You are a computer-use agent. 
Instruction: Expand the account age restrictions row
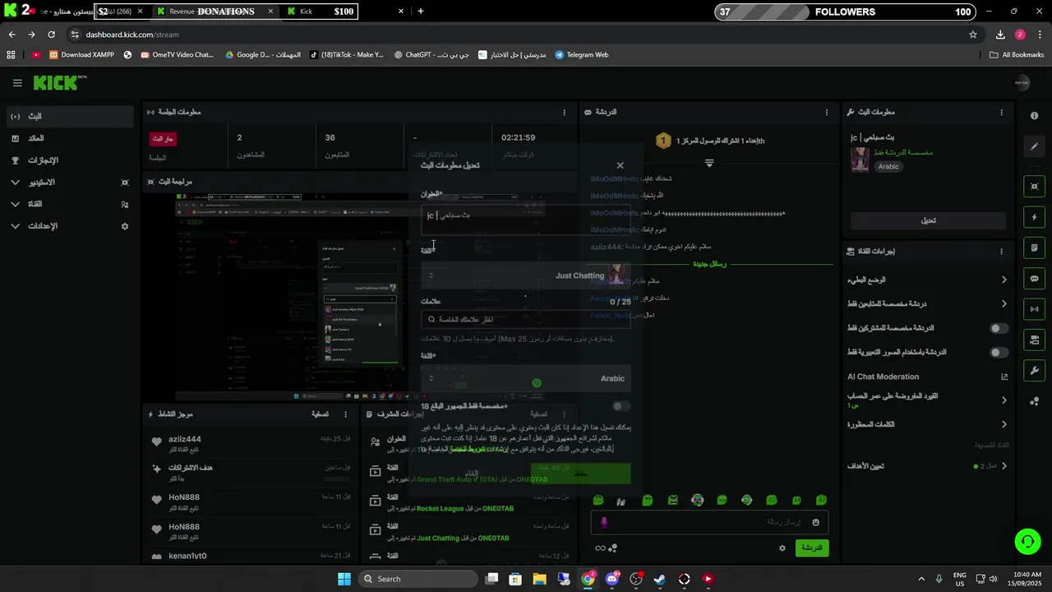tap(927, 400)
